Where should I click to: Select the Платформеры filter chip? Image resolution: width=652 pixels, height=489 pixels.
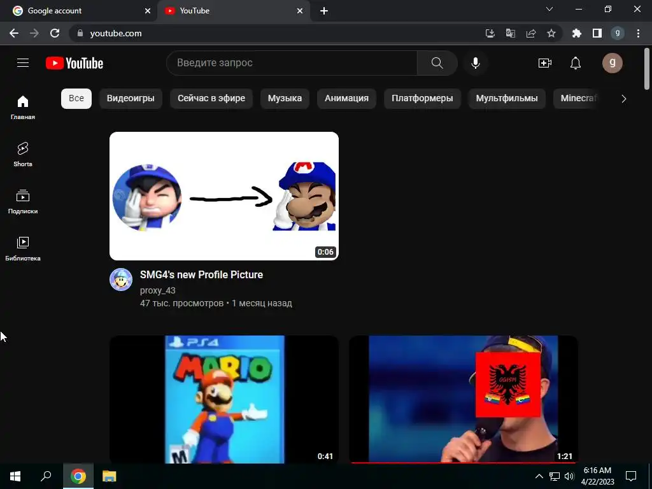[423, 99]
